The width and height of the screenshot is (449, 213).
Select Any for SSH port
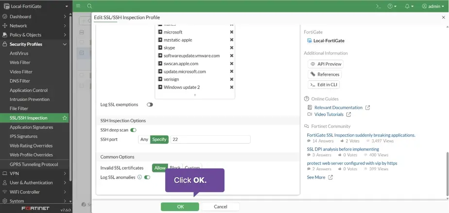pos(144,140)
